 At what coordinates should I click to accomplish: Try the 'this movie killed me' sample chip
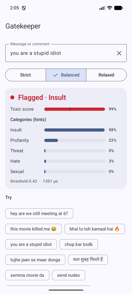(34, 229)
